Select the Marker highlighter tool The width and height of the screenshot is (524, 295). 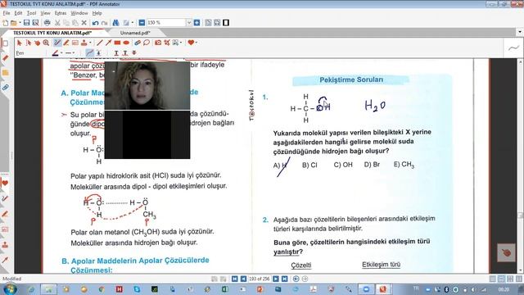(x=66, y=43)
